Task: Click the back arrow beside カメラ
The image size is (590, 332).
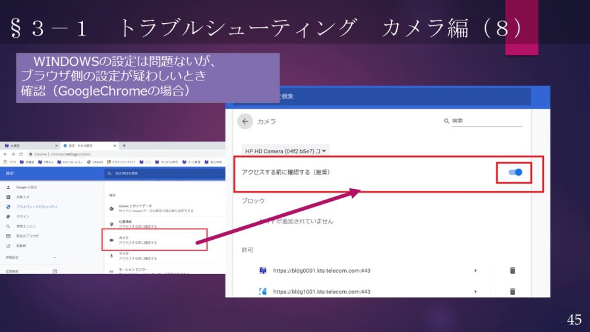Action: click(245, 121)
